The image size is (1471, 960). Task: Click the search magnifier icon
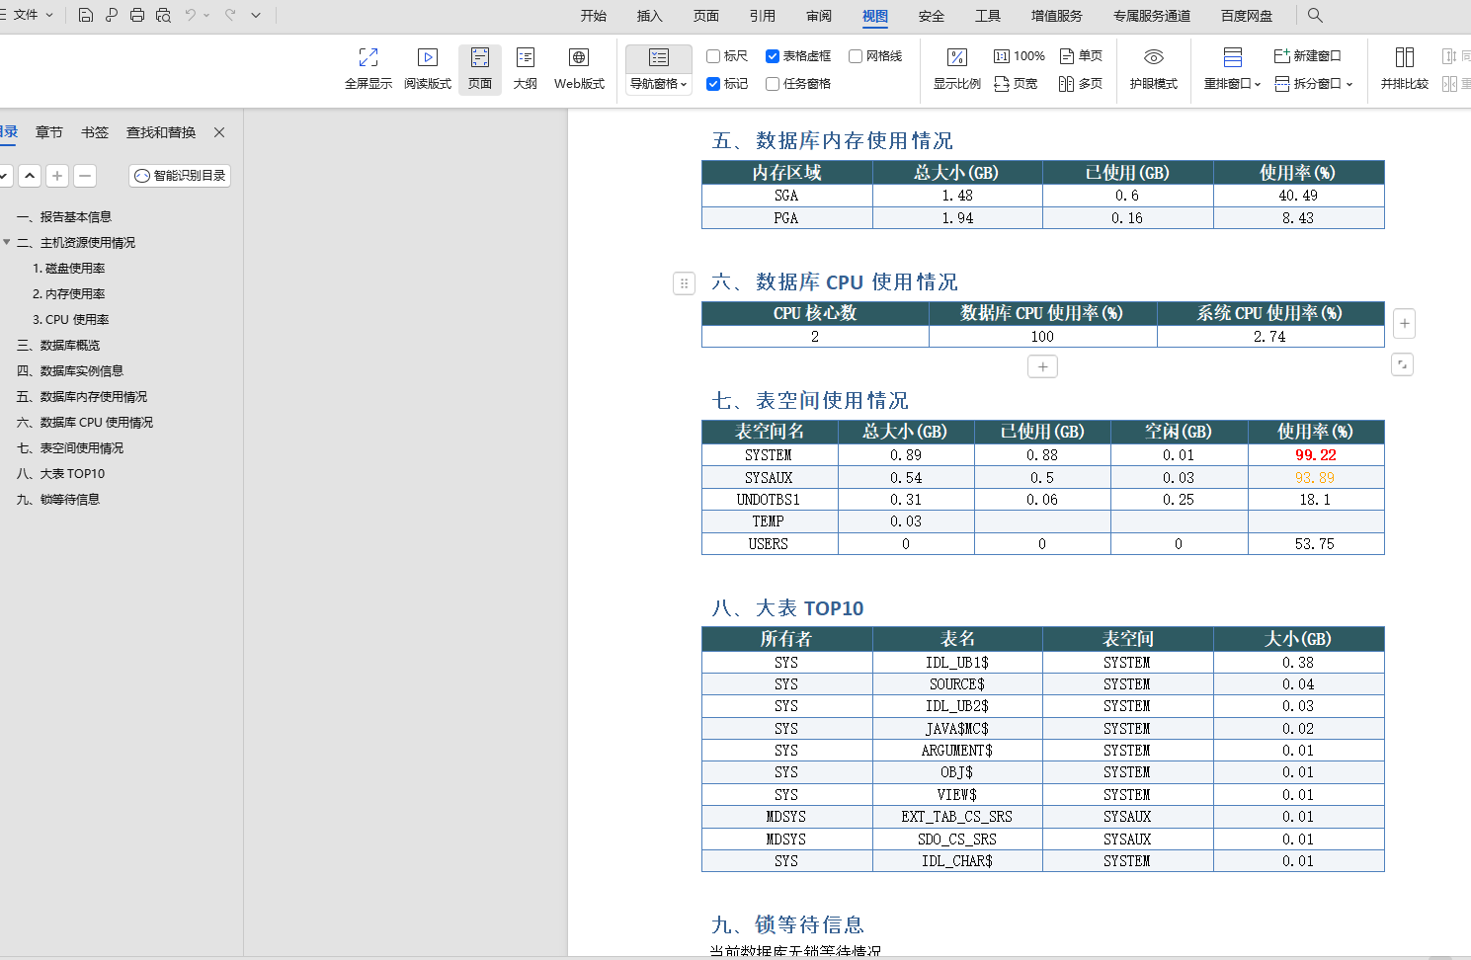[x=1315, y=15]
